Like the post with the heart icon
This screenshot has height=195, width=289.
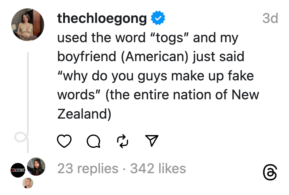pos(64,141)
